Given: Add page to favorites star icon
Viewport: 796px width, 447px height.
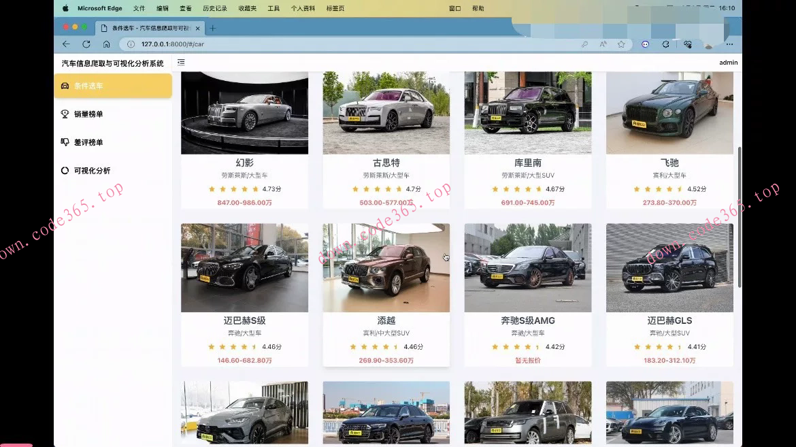Looking at the screenshot, I should click(621, 44).
